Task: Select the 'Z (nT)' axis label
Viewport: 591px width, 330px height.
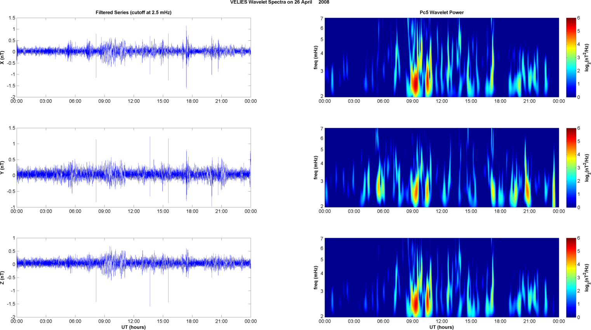Action: coord(2,278)
